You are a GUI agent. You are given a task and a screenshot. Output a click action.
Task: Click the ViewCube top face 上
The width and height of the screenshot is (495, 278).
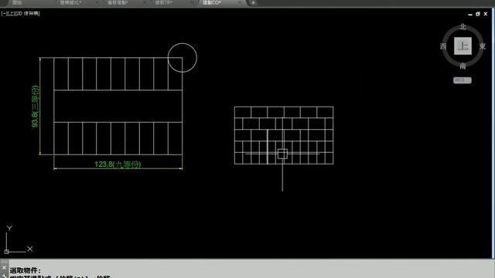coord(463,46)
